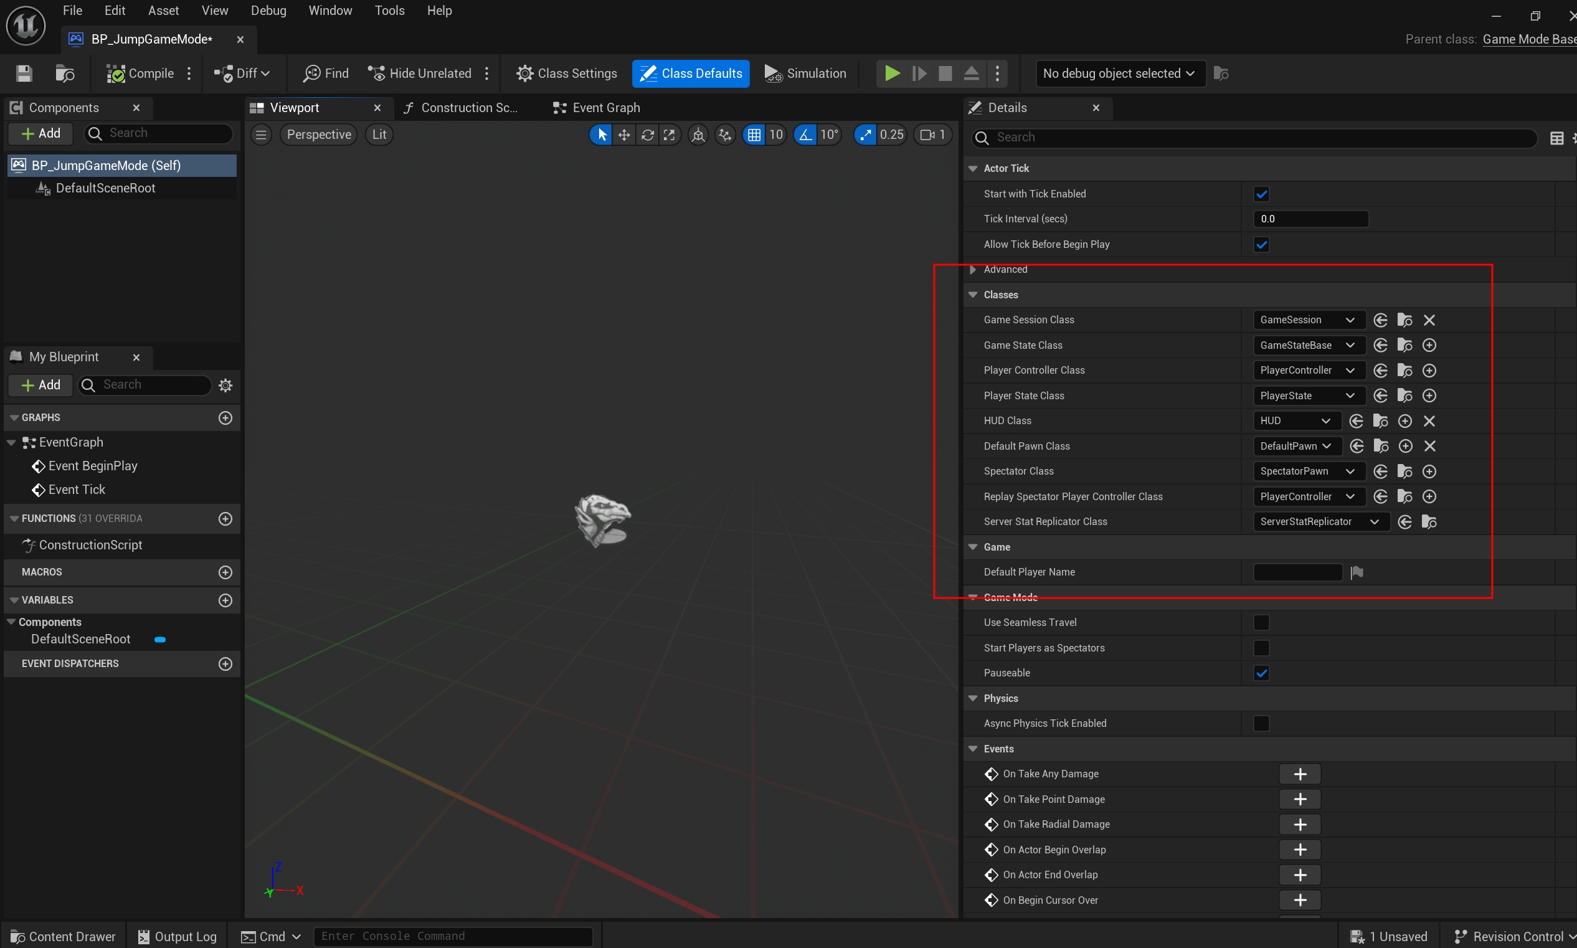Click the Save blueprint icon
Viewport: 1577px width, 948px height.
24,73
